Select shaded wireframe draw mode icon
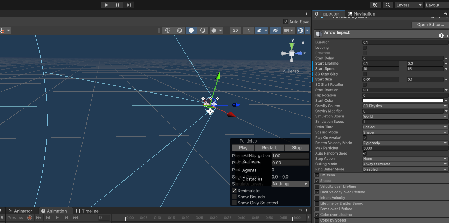 pos(180,30)
